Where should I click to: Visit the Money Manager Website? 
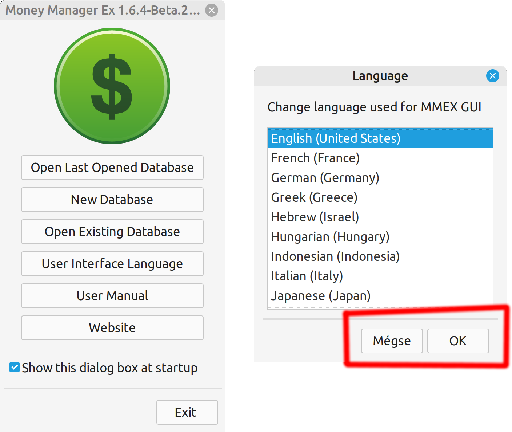coord(112,327)
